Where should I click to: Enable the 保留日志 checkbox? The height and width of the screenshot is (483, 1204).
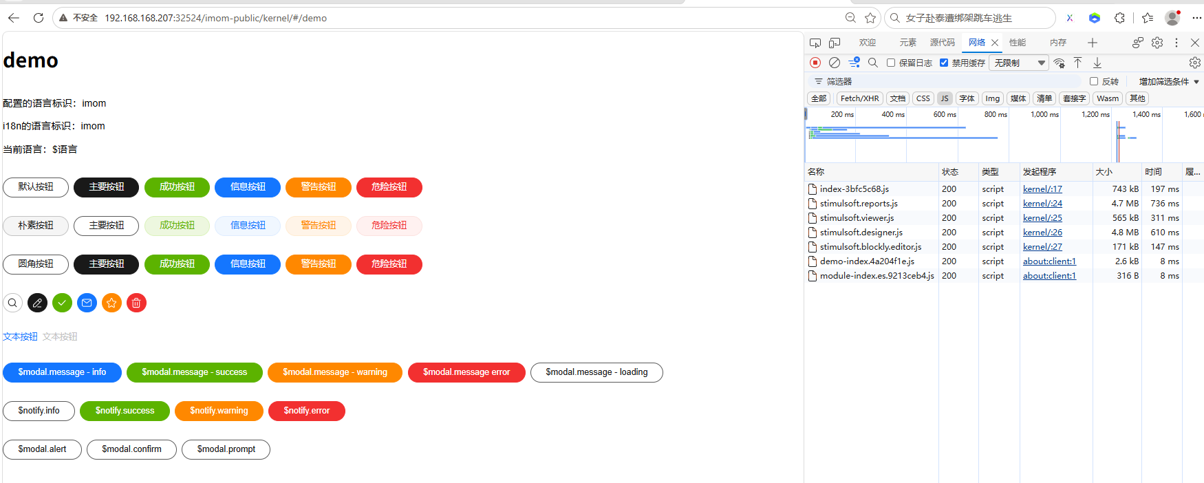pyautogui.click(x=891, y=63)
